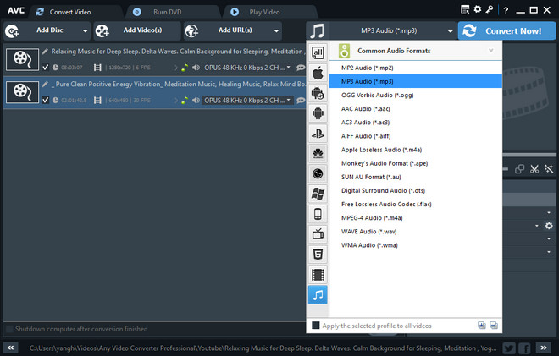The height and width of the screenshot is (356, 559).
Task: Open audio track dropdown on Relaxing Music row
Action: [x=289, y=68]
